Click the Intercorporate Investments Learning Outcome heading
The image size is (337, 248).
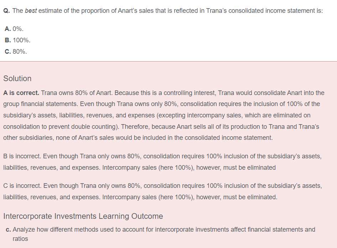pos(83,216)
